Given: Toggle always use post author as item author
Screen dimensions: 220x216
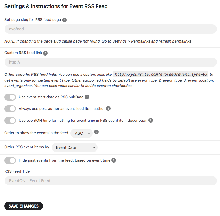Looking at the screenshot, I should coord(10,109).
